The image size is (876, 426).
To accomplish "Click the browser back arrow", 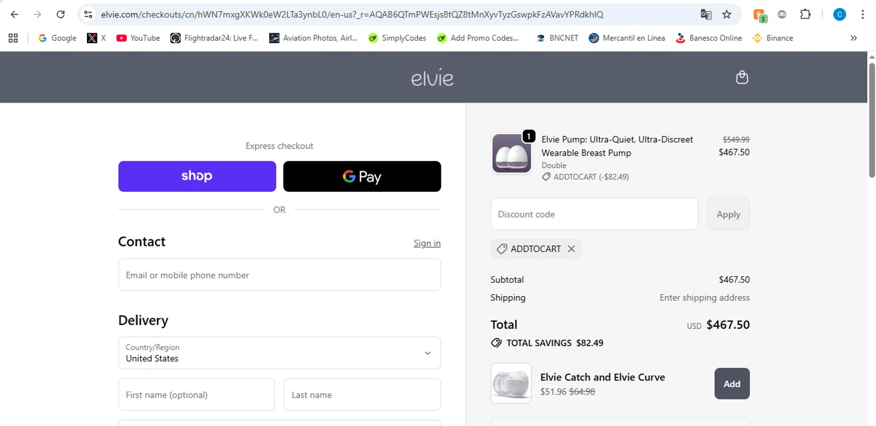I will (x=15, y=15).
